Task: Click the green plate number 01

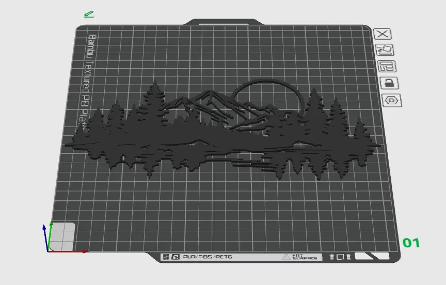Action: (x=411, y=243)
